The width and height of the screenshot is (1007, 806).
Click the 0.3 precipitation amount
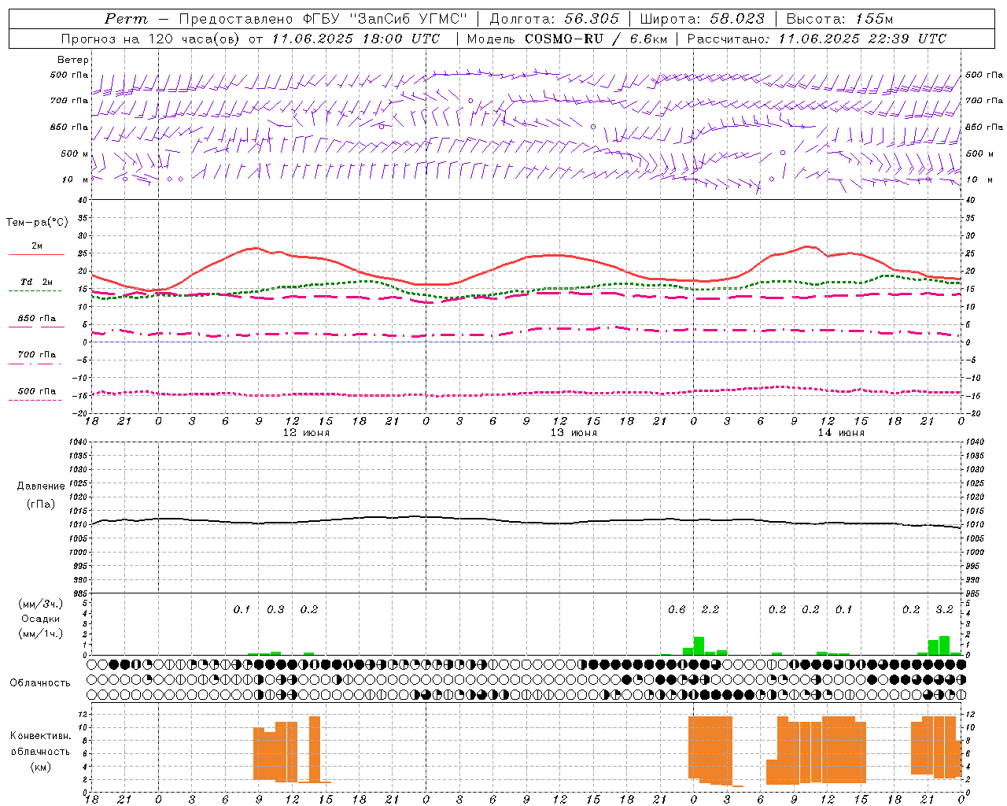tap(275, 610)
